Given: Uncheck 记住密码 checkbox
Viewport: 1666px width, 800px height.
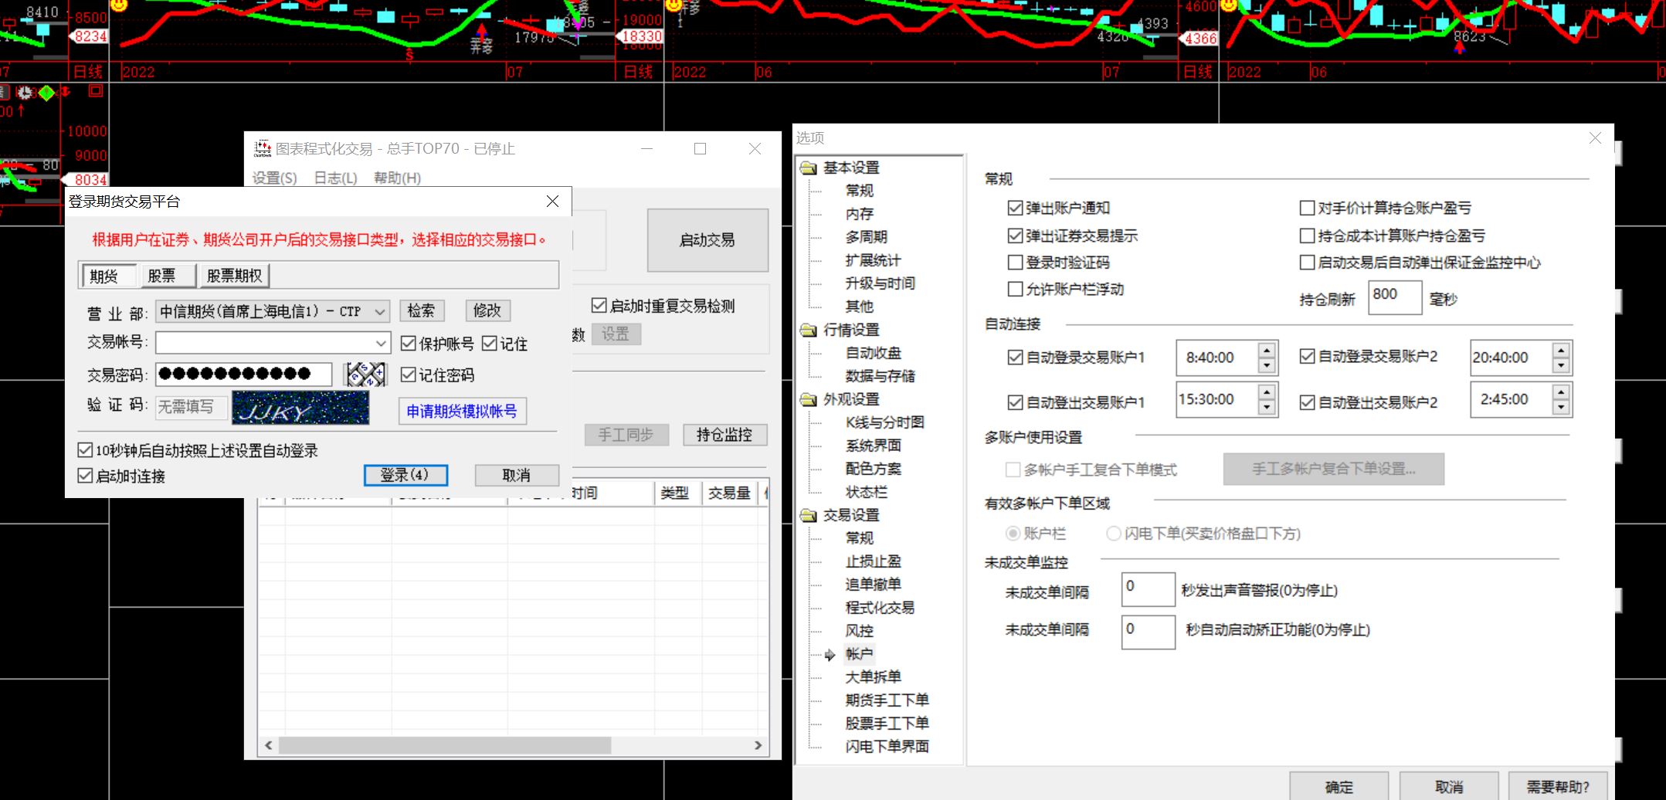Looking at the screenshot, I should (x=409, y=375).
